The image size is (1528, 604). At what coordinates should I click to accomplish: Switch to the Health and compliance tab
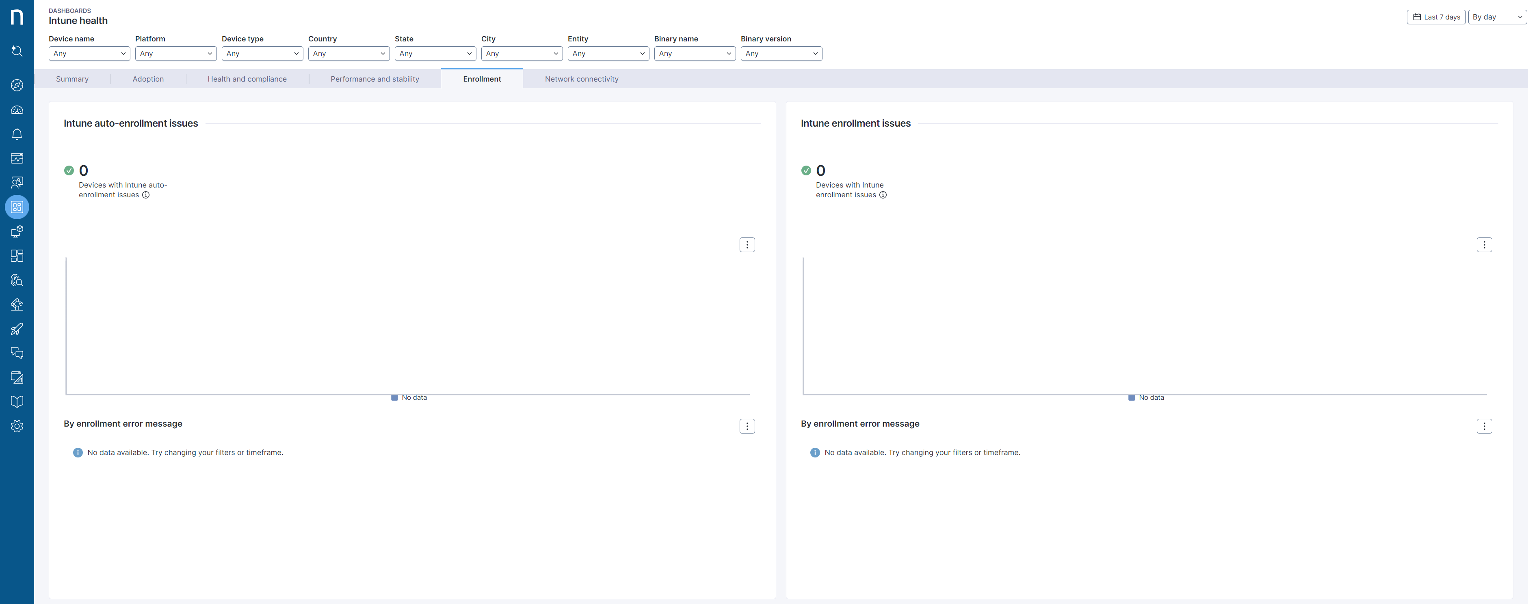247,79
